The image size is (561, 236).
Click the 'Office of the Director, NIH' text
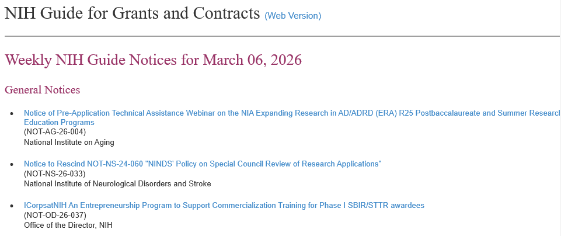68,225
